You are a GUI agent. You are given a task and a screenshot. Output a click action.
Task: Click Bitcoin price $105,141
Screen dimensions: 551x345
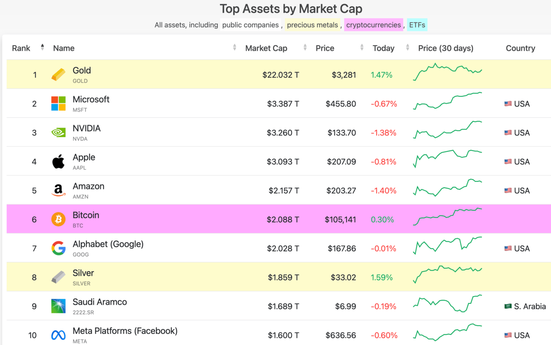(340, 219)
